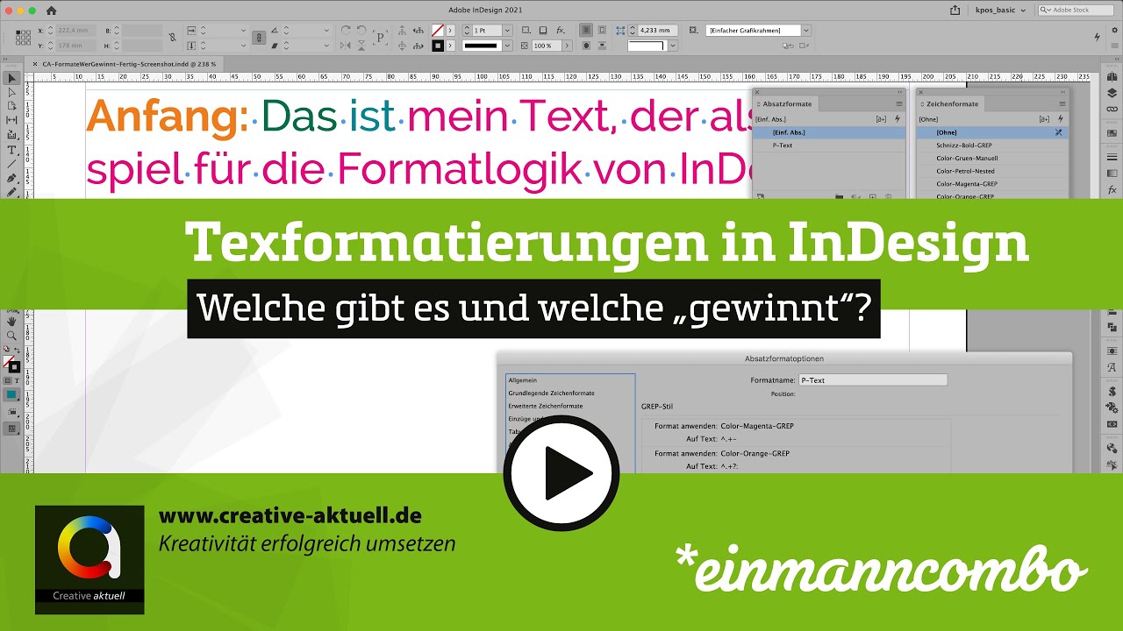Select [Ohne] highlighted character style row
The image size is (1123, 631).
point(992,132)
